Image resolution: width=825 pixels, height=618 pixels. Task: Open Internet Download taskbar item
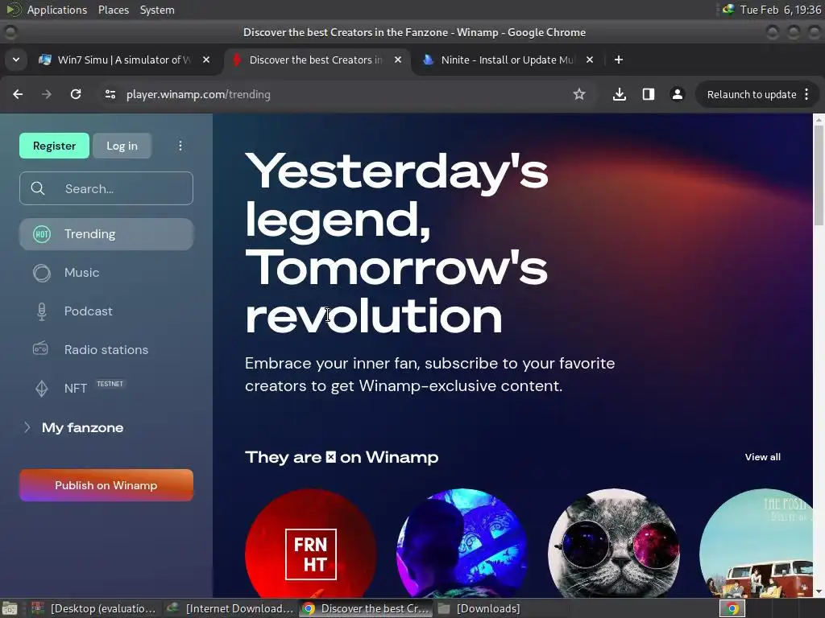pos(230,608)
